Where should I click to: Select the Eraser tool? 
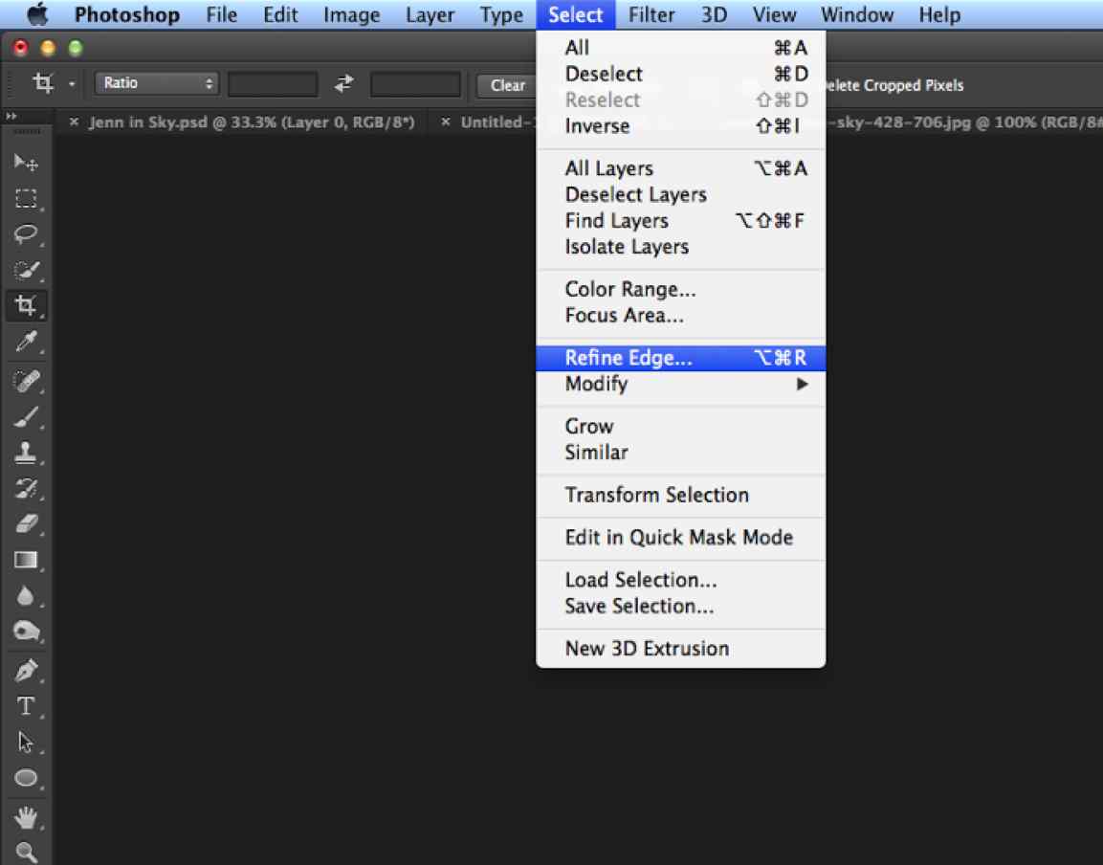click(26, 523)
